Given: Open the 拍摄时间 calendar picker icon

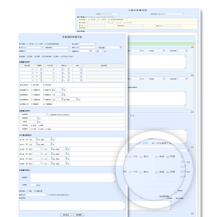Looking at the screenshot, I should [x=91, y=51].
